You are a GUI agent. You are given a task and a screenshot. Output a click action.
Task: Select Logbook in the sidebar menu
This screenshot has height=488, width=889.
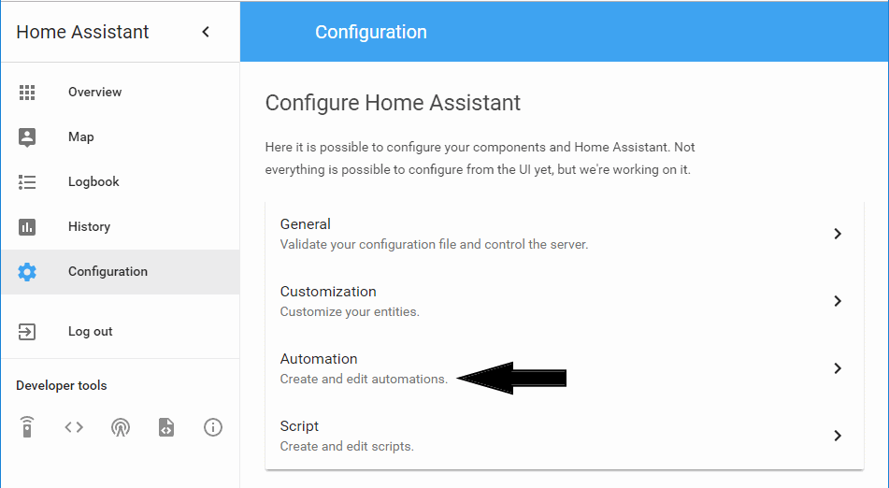[121, 182]
